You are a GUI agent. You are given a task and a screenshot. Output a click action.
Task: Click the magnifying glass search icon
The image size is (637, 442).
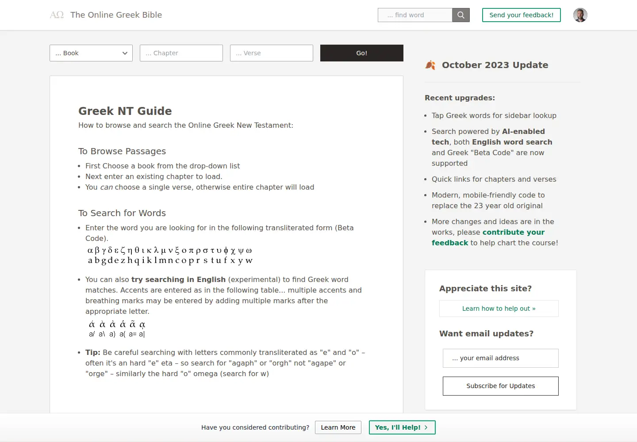tap(460, 15)
